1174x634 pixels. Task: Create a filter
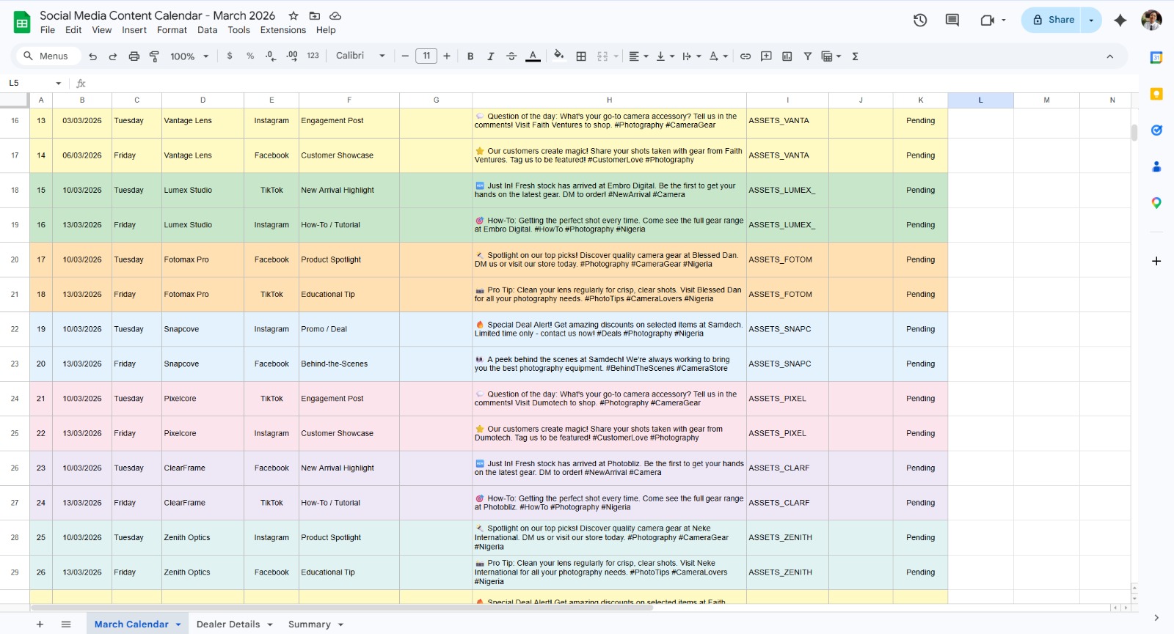coord(808,56)
